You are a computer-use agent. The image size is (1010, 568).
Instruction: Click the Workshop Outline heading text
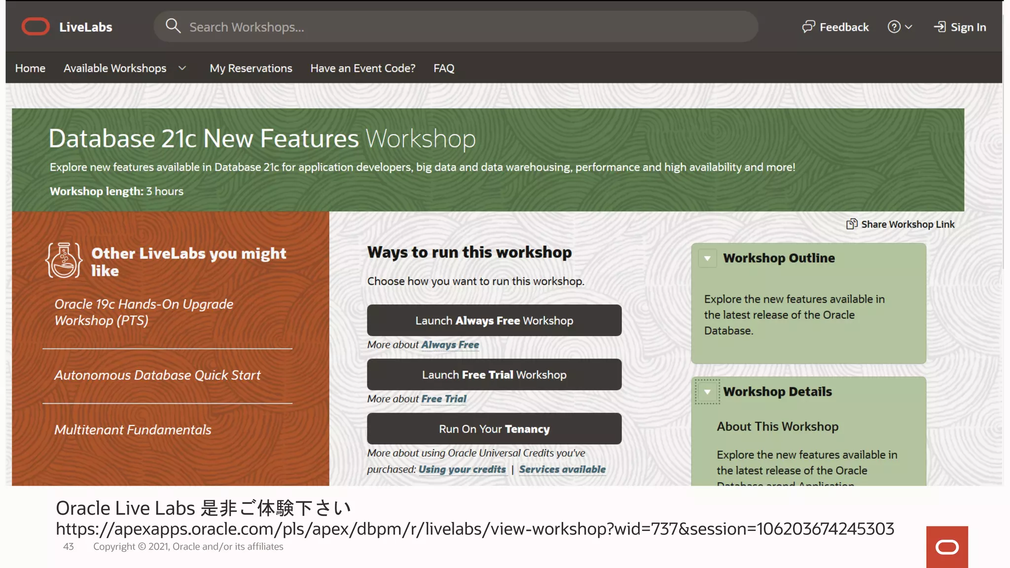pos(779,258)
